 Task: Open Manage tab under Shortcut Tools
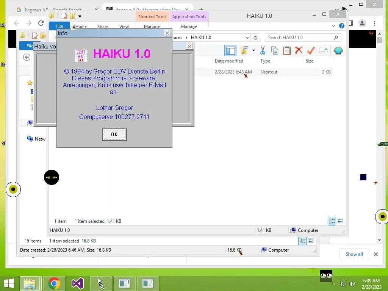tap(152, 27)
